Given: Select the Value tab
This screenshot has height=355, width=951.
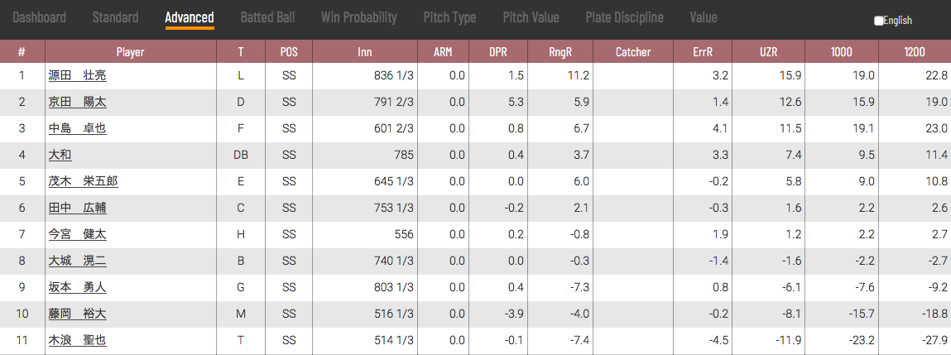Looking at the screenshot, I should click(704, 17).
